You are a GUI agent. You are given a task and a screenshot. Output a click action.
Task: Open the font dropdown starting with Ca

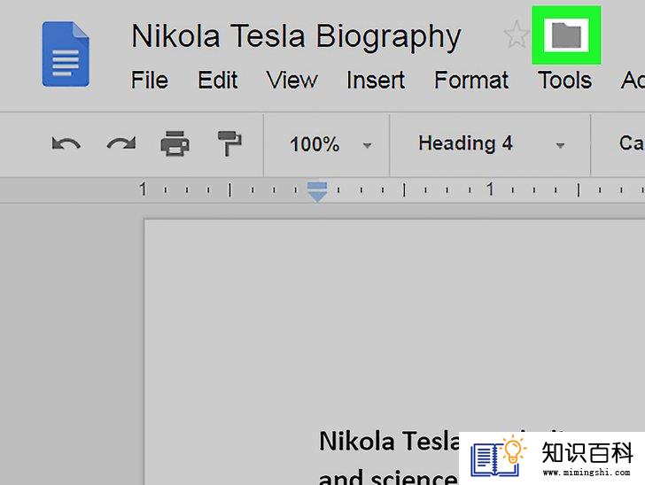click(632, 143)
